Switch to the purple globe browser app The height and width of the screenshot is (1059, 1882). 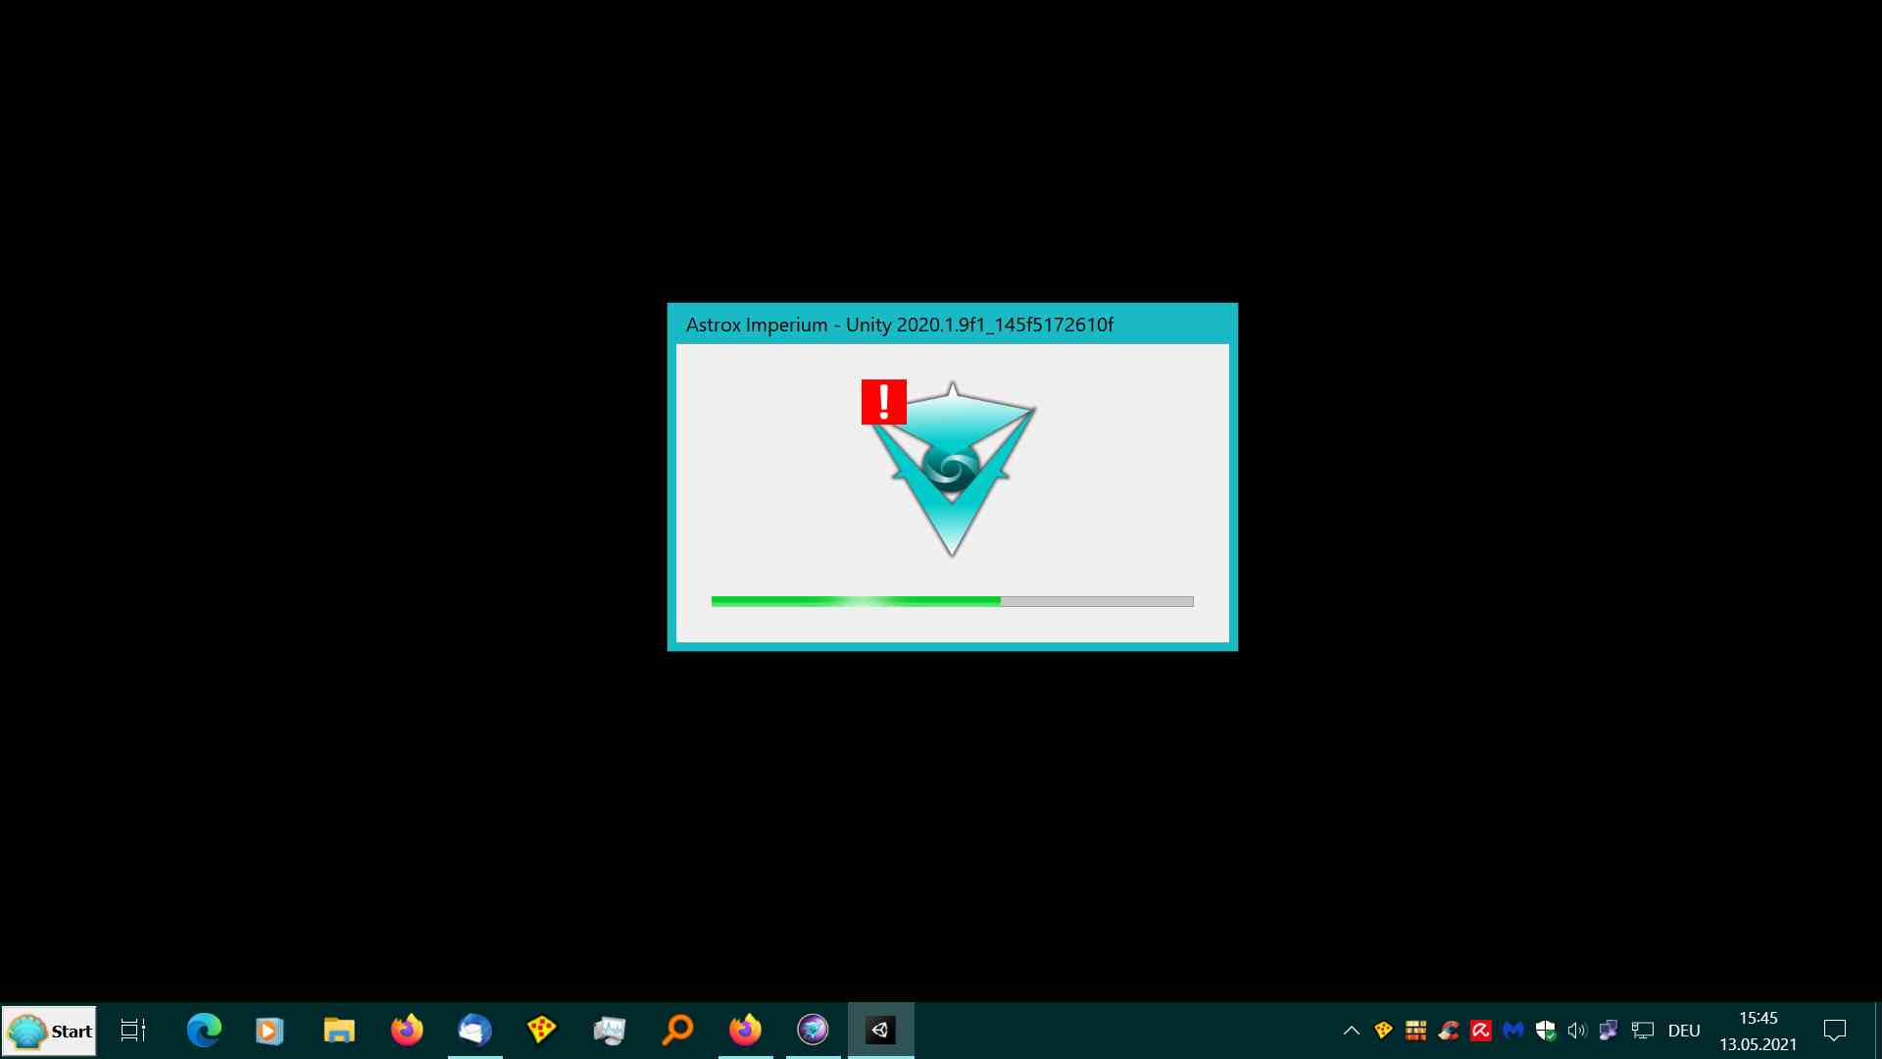tap(813, 1031)
